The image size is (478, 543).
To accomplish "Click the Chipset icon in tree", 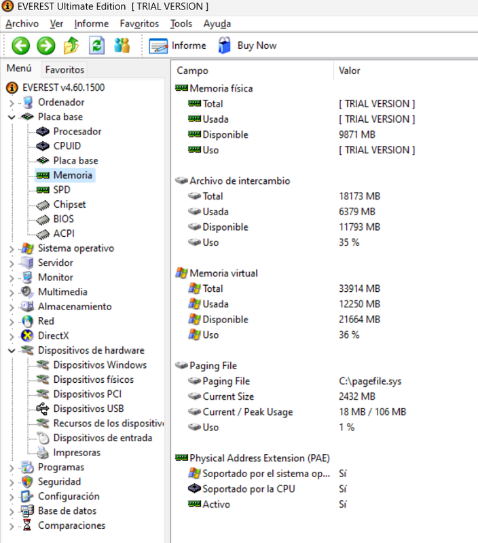I will point(43,205).
